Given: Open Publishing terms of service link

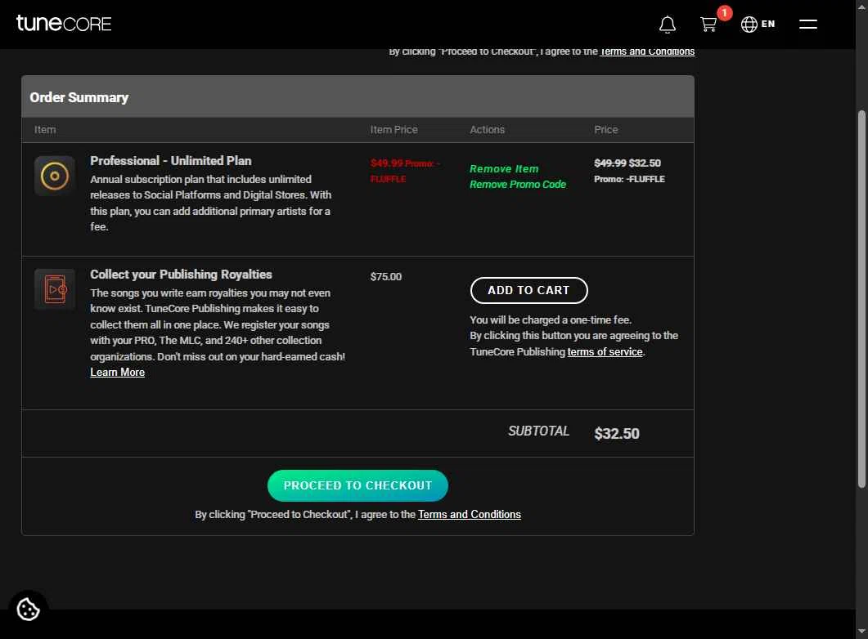Looking at the screenshot, I should coord(605,351).
